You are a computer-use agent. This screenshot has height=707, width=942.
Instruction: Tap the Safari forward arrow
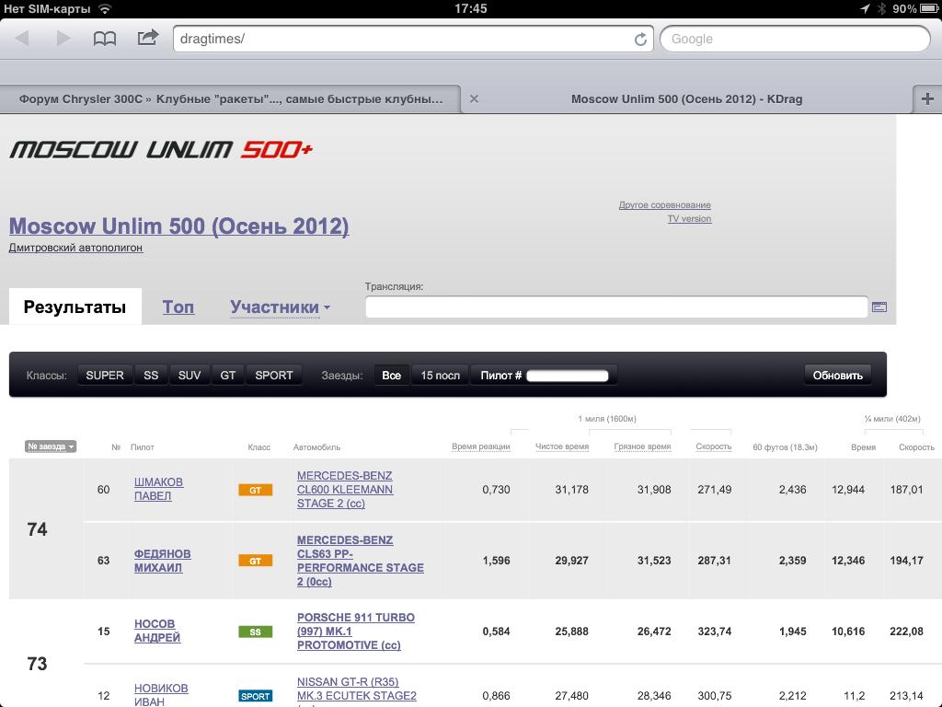[x=63, y=39]
